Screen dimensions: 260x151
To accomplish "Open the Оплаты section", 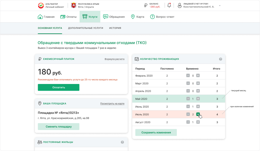I will (x=68, y=17).
